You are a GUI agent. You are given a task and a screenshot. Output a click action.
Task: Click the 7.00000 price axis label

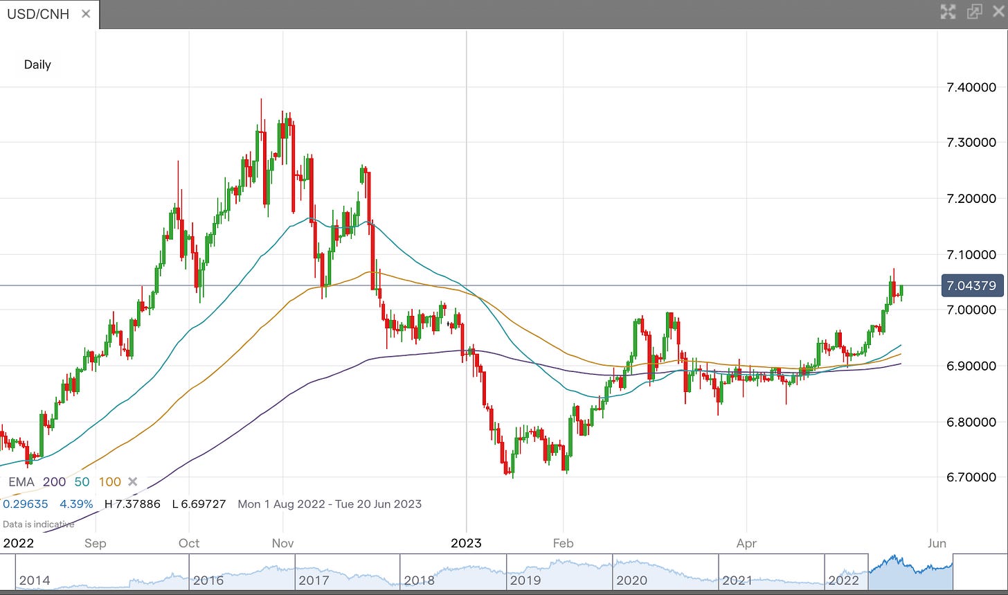click(971, 309)
